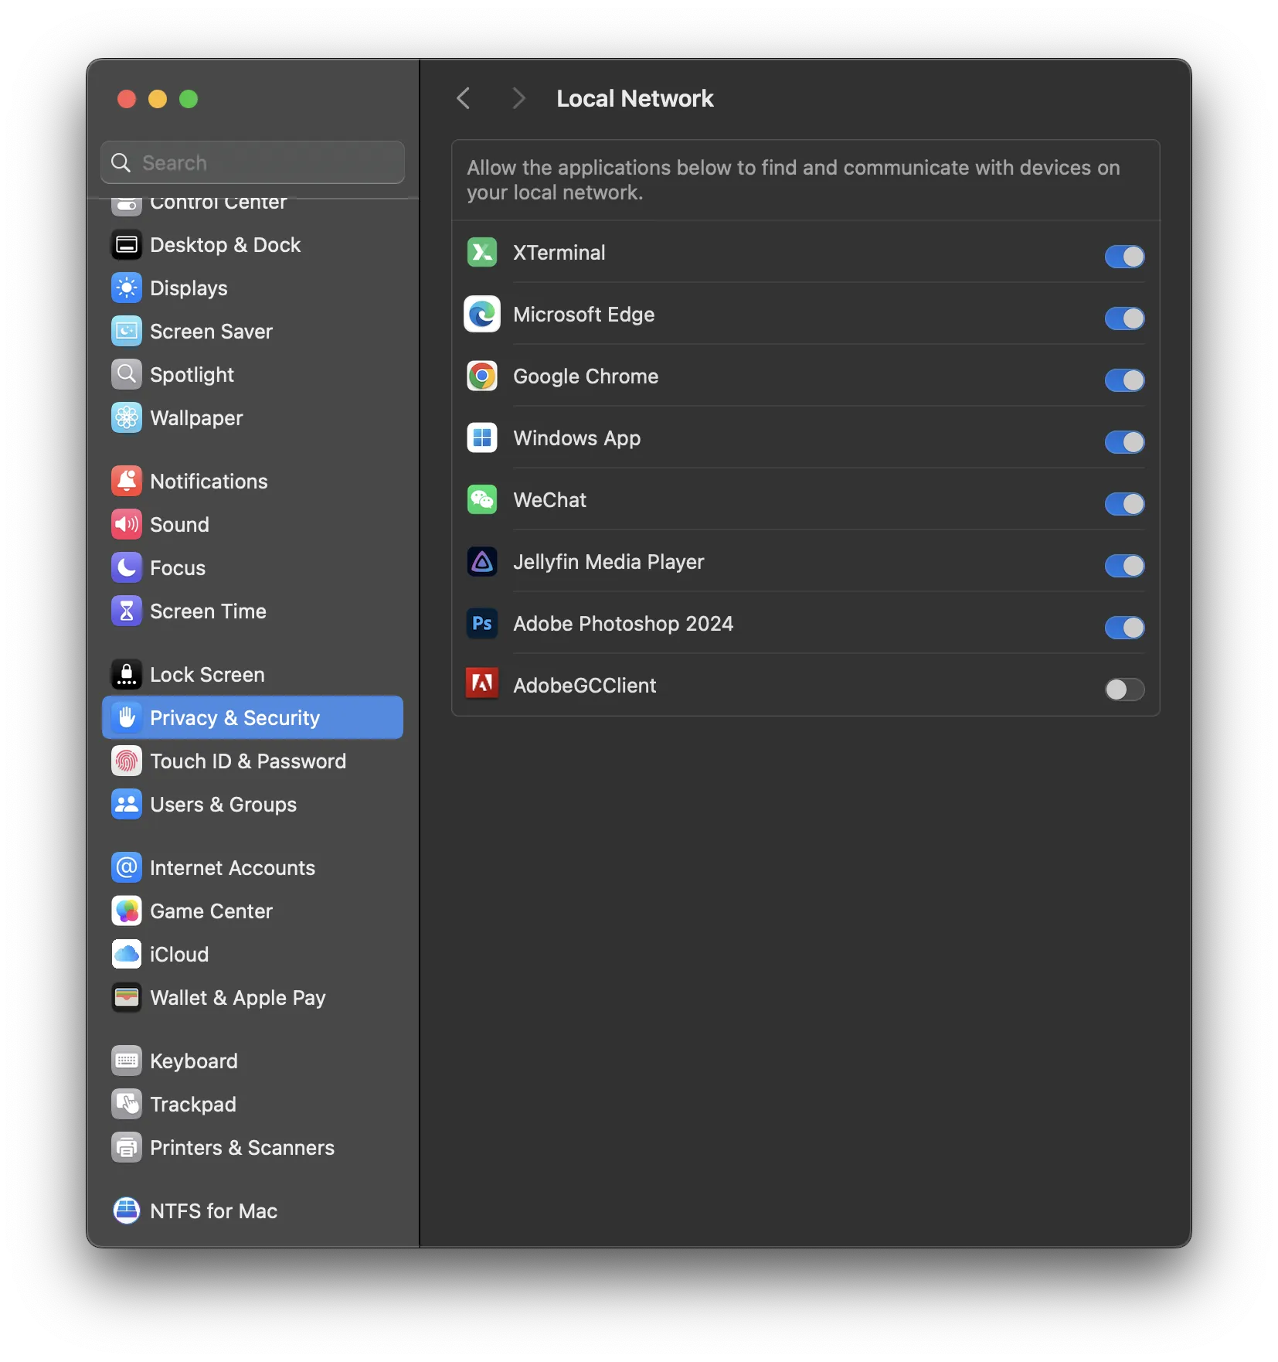Click the XTerminal app icon

coord(481,252)
